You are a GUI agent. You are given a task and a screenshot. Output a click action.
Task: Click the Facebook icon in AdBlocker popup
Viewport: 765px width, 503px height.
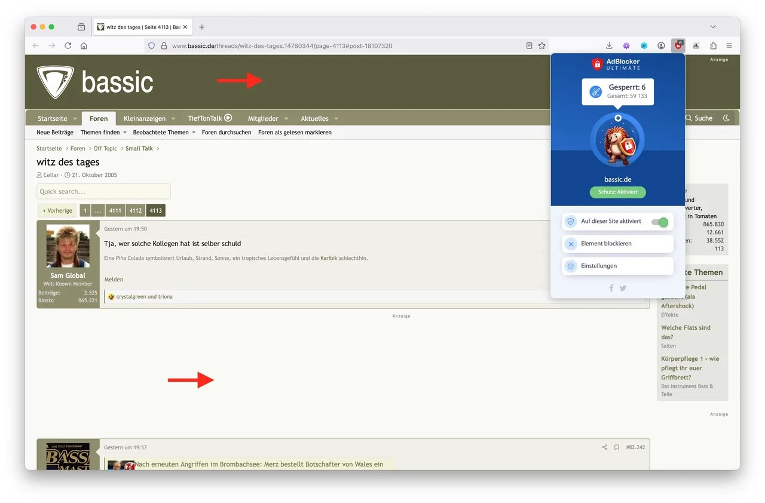pyautogui.click(x=611, y=288)
